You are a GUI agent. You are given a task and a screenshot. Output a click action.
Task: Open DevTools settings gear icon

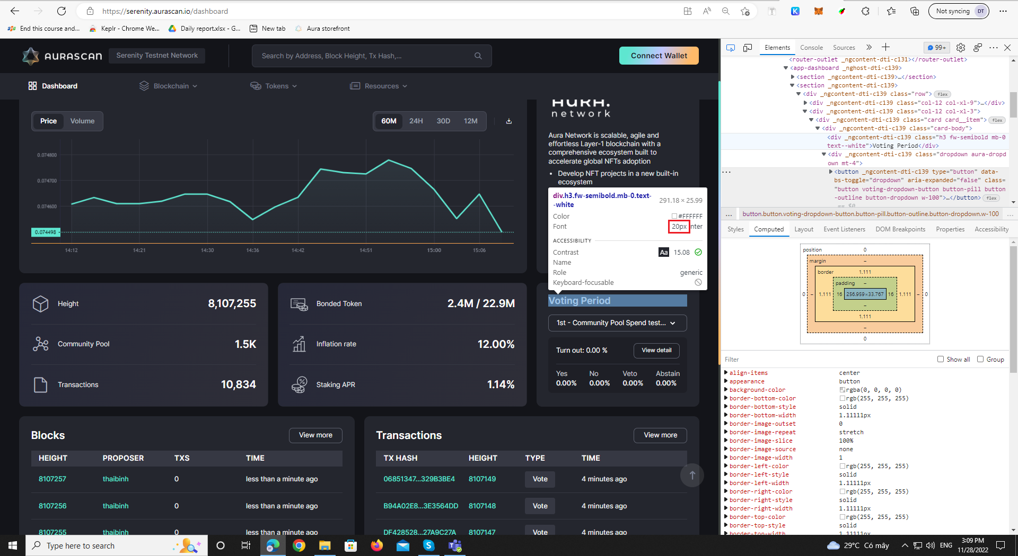961,47
